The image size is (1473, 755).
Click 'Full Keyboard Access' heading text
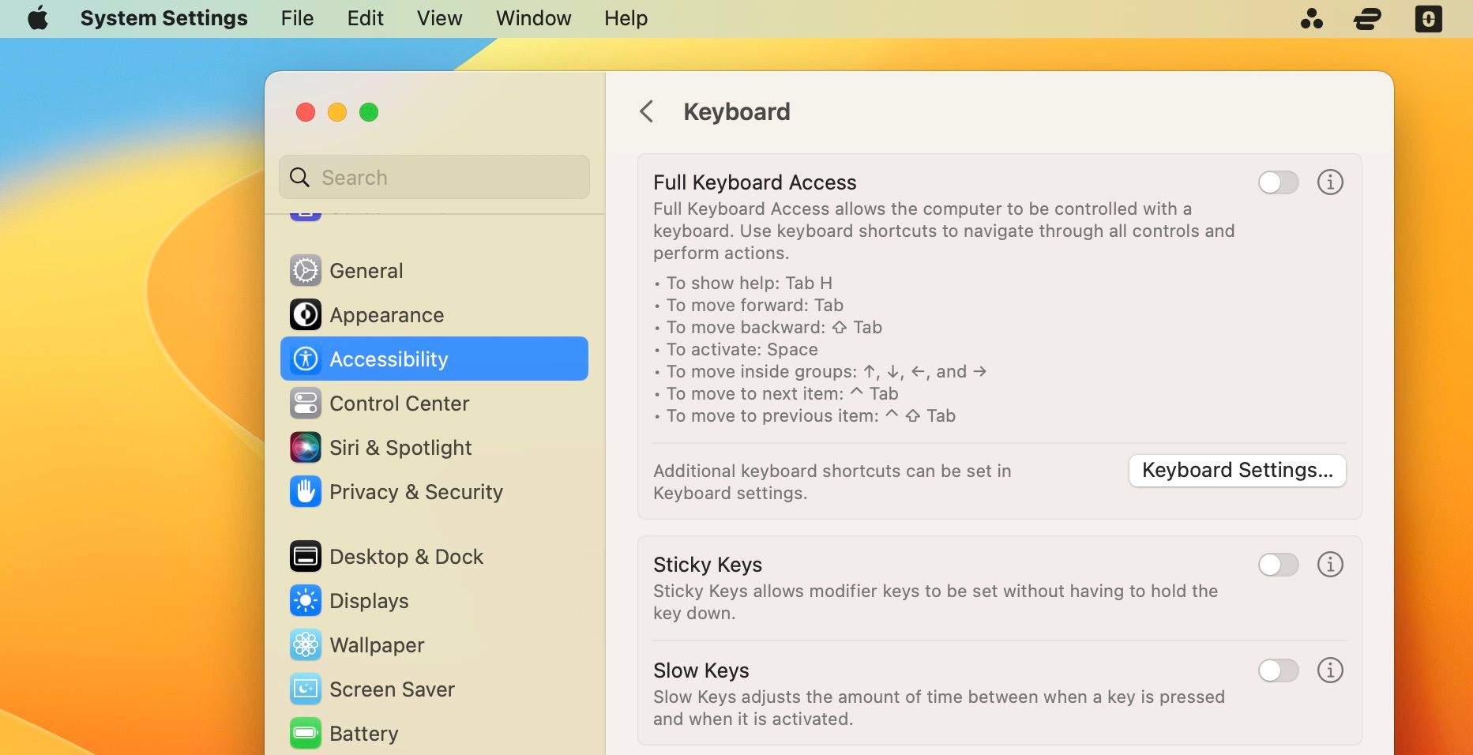754,182
